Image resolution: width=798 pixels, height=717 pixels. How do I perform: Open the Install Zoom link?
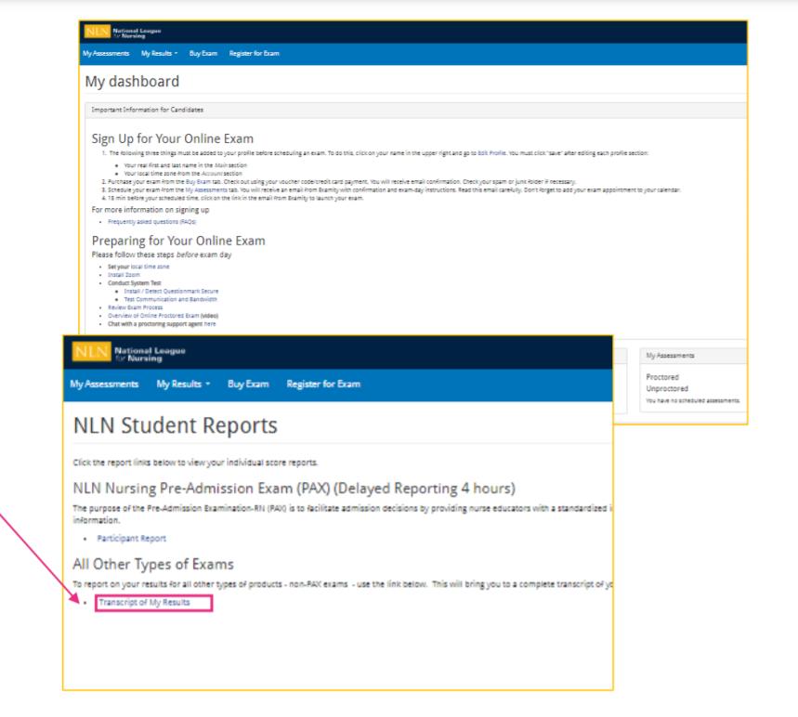coord(124,275)
